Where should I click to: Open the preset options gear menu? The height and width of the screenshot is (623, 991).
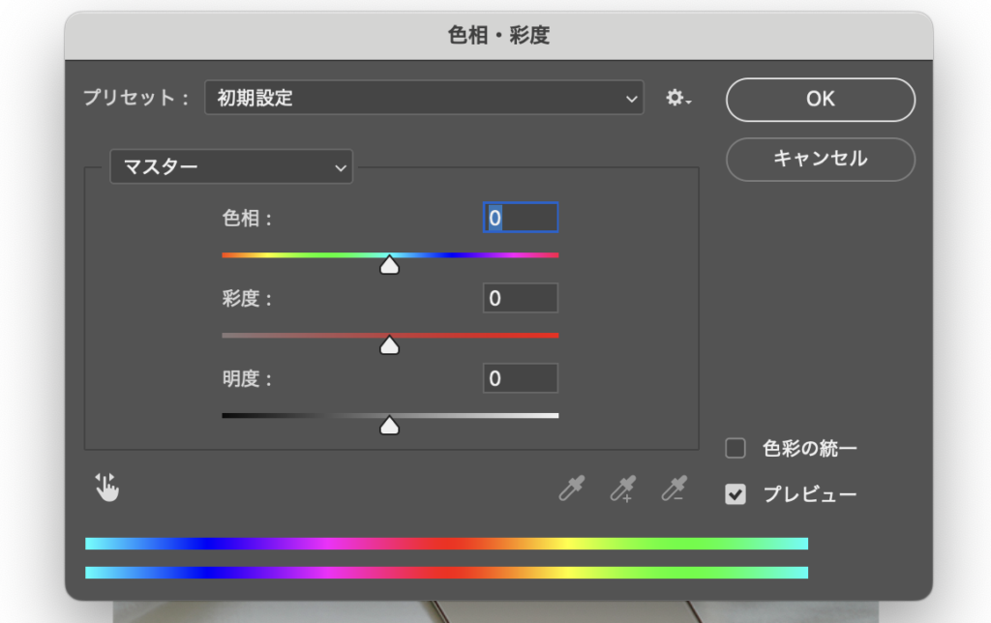point(677,99)
